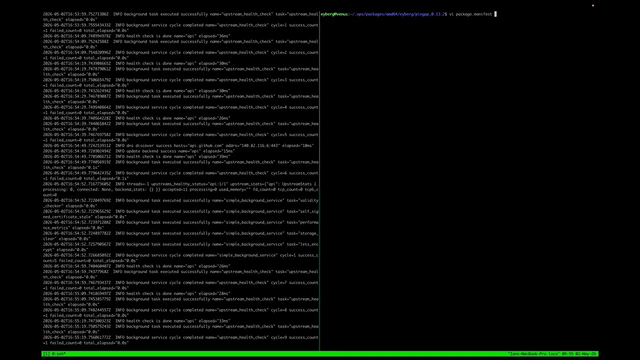Click hosts="api.github.com" in the dns discover line
640x360 pixels.
pos(198,145)
